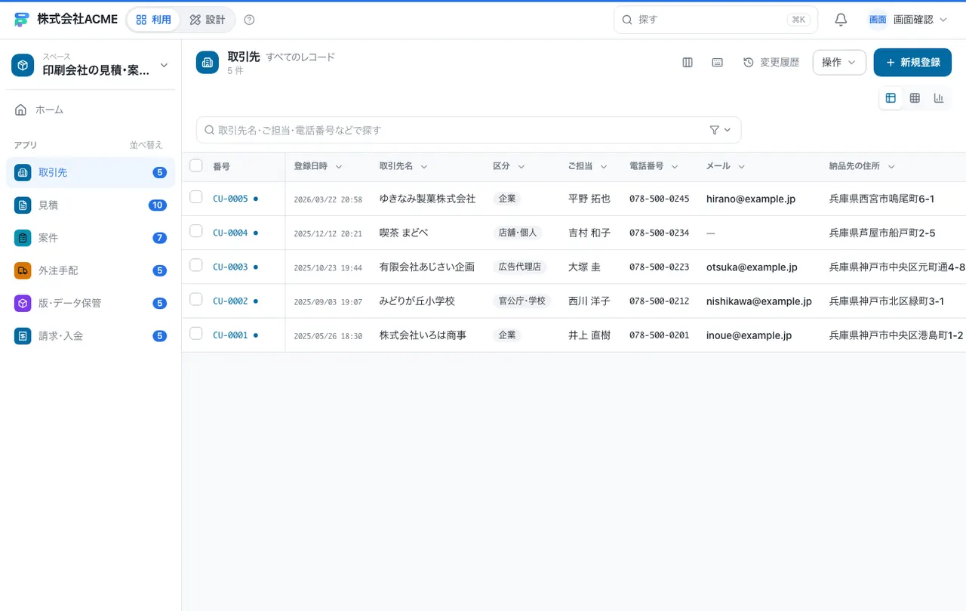Image resolution: width=966 pixels, height=611 pixels.
Task: Check the row checkbox for CU-0003
Action: (x=196, y=265)
